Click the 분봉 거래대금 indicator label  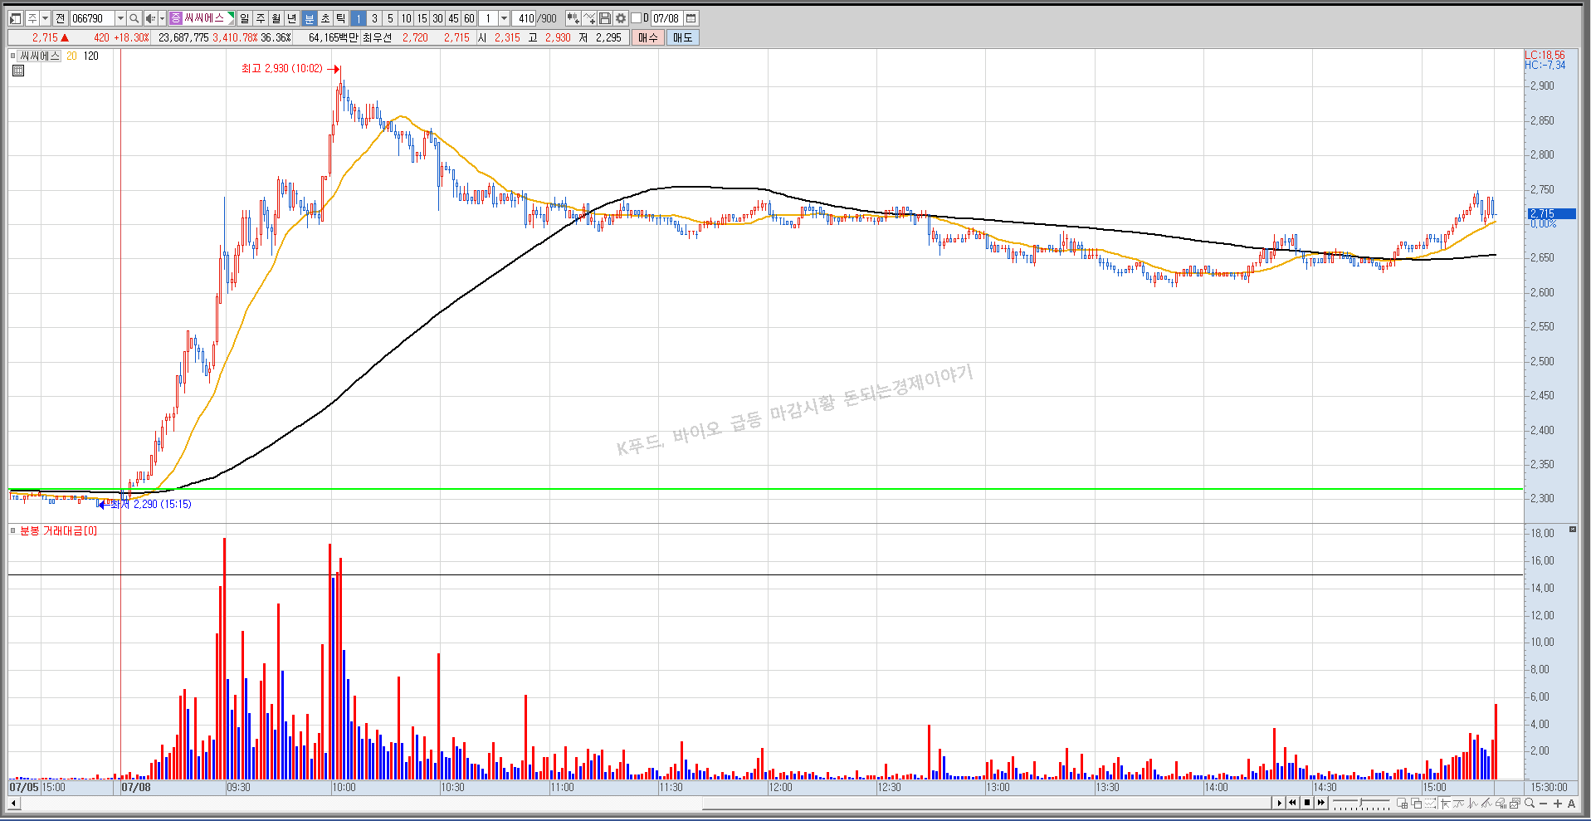[x=58, y=530]
